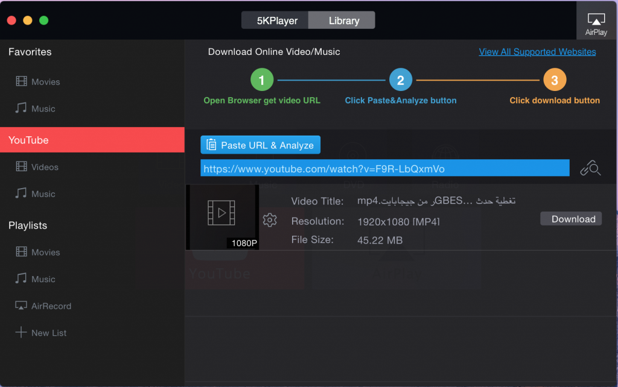Image resolution: width=618 pixels, height=387 pixels.
Task: Click 'Open Browser get video URL' text
Action: 262,101
